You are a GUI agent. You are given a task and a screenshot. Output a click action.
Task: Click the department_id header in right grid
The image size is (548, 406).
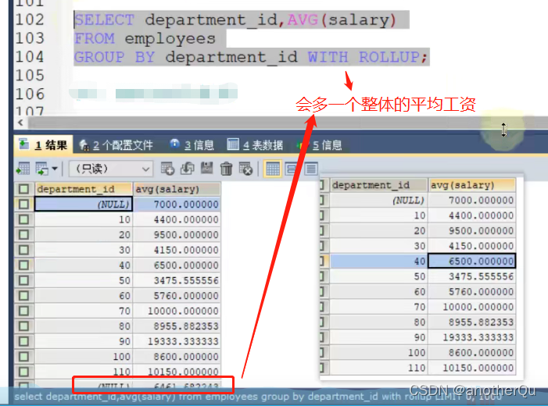378,185
